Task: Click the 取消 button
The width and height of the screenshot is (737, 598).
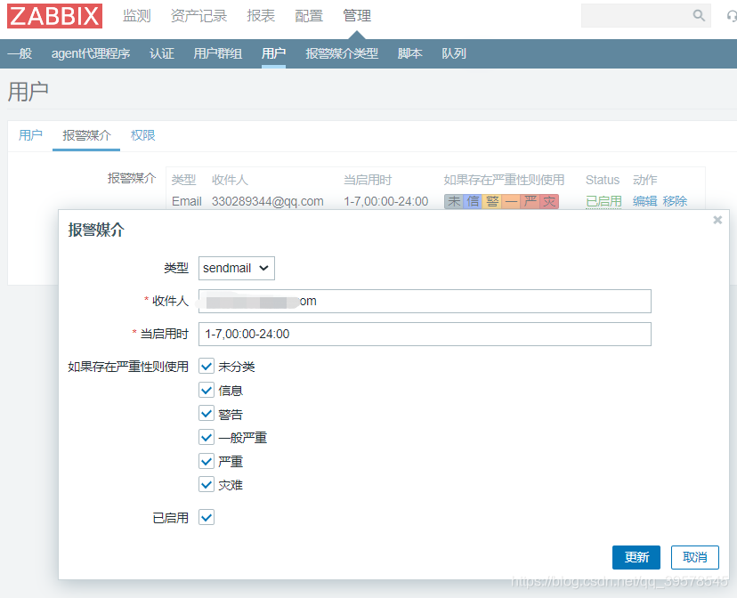Action: 694,556
